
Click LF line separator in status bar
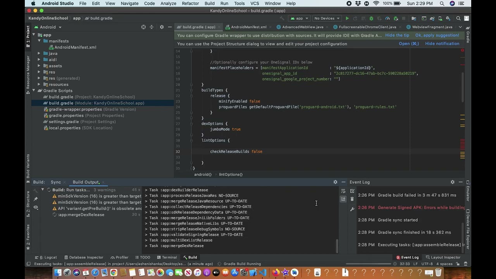pos(415,264)
